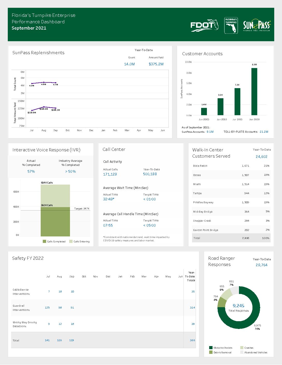Click the Calls Entering legend swatch
The image size is (282, 365).
71,241
